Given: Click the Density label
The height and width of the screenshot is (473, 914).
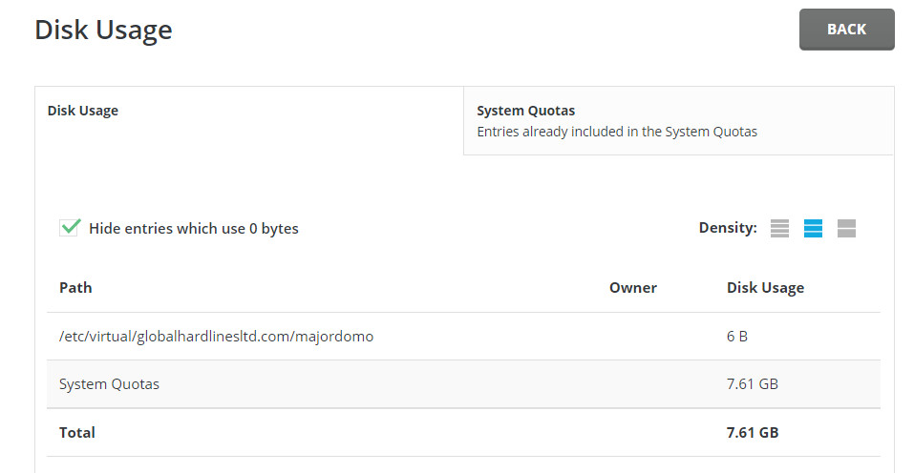Looking at the screenshot, I should (x=727, y=228).
